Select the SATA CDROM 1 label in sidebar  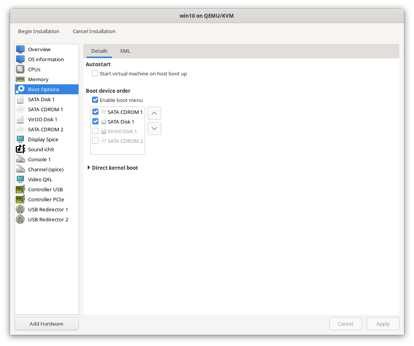coord(45,110)
